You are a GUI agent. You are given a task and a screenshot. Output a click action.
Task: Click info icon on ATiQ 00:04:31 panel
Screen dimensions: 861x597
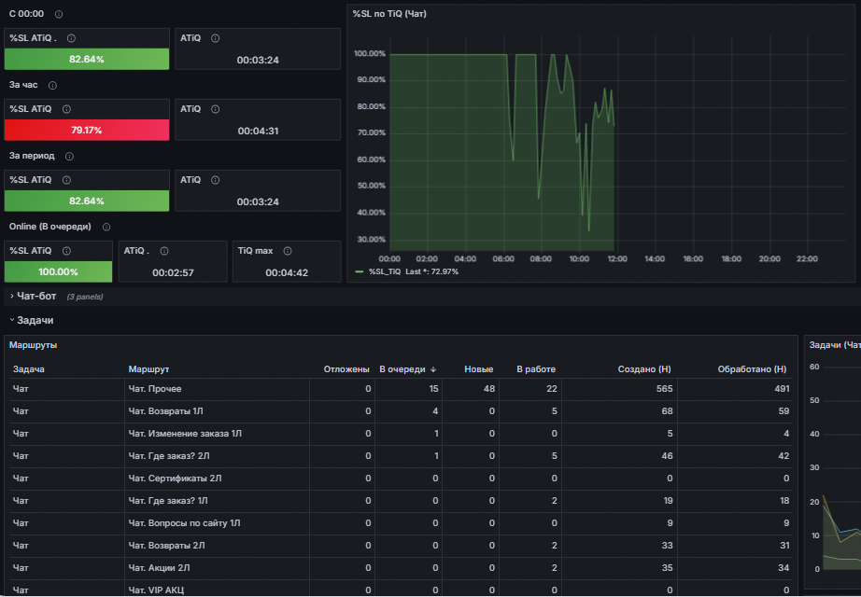[x=215, y=109]
